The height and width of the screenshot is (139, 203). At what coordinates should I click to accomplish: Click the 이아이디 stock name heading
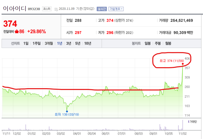(x=15, y=9)
